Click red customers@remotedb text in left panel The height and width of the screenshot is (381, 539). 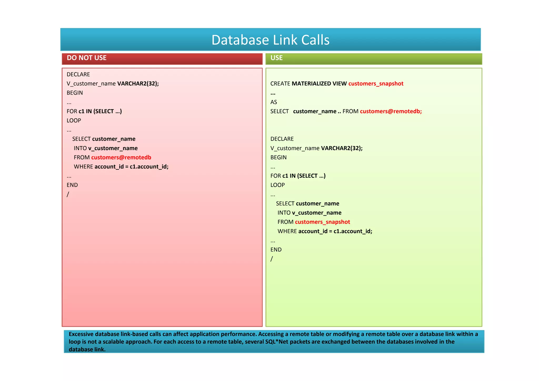(121, 157)
